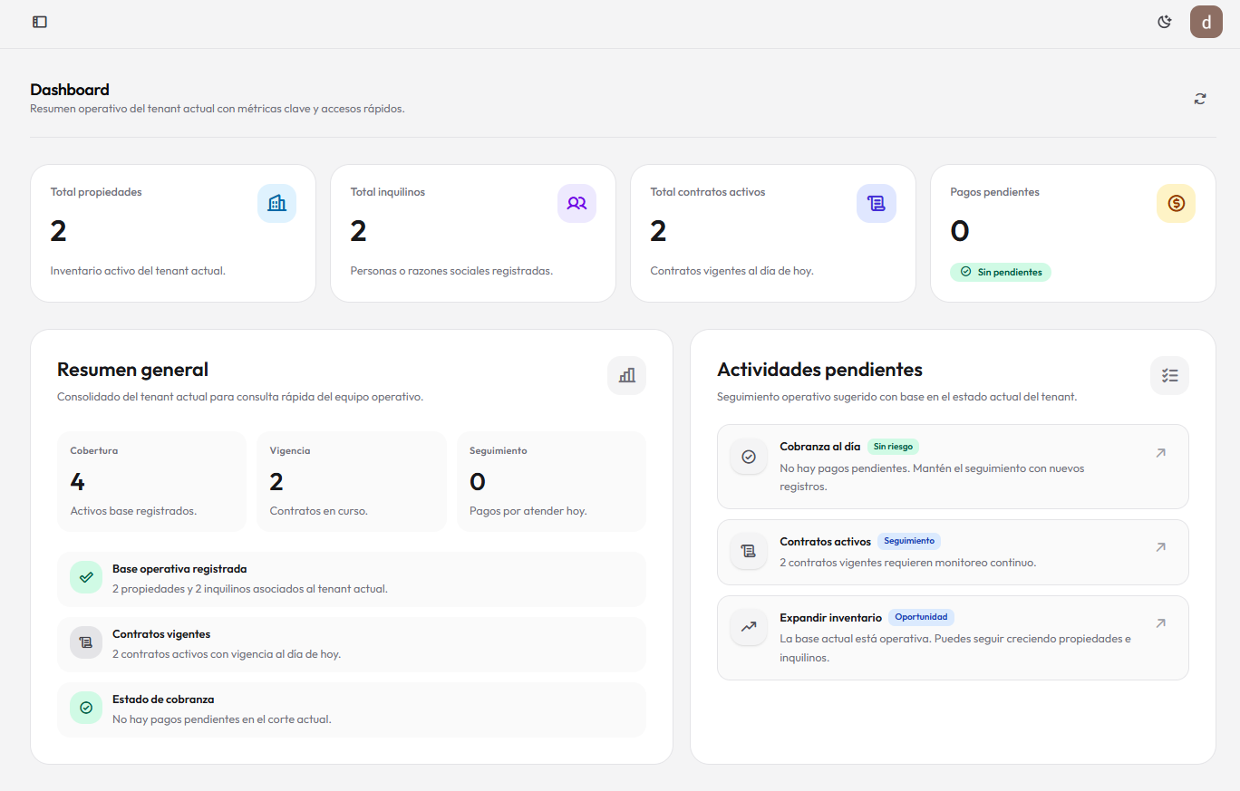Open the user avatar 'd' menu
1240x791 pixels.
coord(1206,22)
